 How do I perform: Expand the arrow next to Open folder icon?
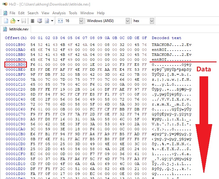pyautogui.click(x=18, y=21)
